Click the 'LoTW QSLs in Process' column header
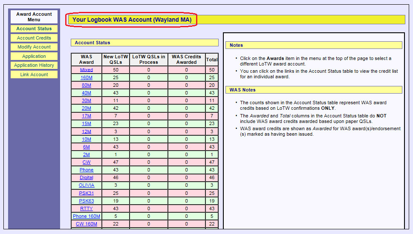 tap(149, 60)
